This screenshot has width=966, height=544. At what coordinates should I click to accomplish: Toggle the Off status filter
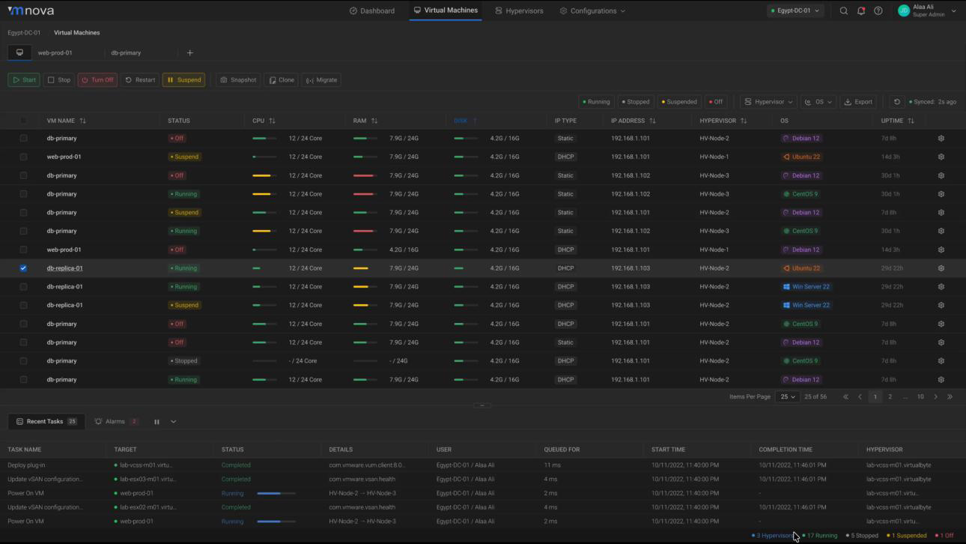715,102
